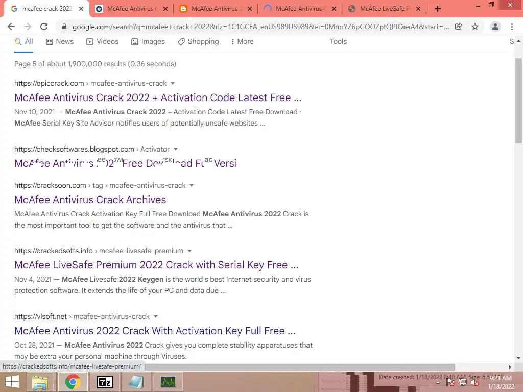The height and width of the screenshot is (392, 523).
Task: Open 'McAfee Antivirus 2022 Crack With Activation Key' result
Action: (x=155, y=331)
